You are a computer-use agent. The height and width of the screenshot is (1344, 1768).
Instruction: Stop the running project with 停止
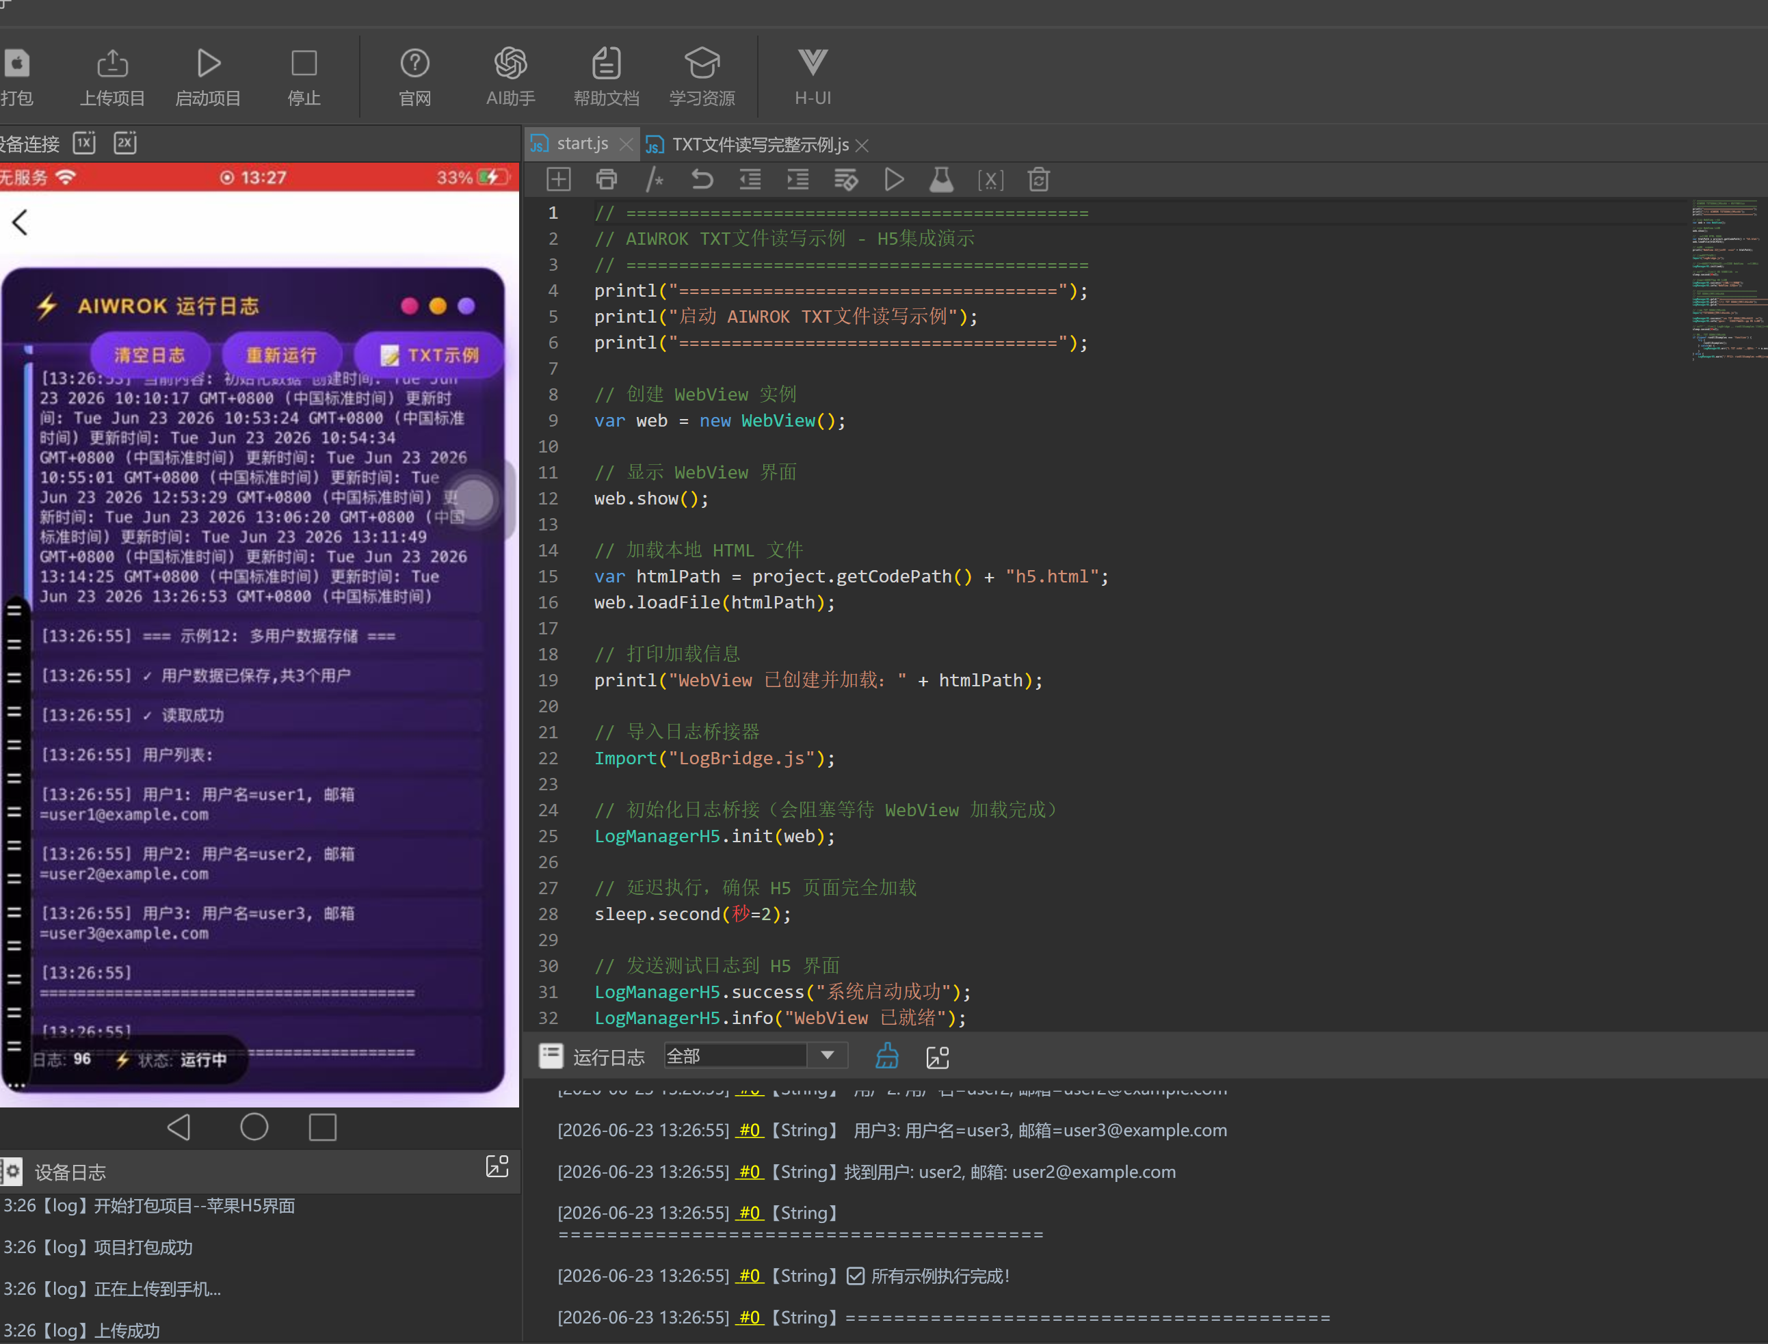[304, 77]
